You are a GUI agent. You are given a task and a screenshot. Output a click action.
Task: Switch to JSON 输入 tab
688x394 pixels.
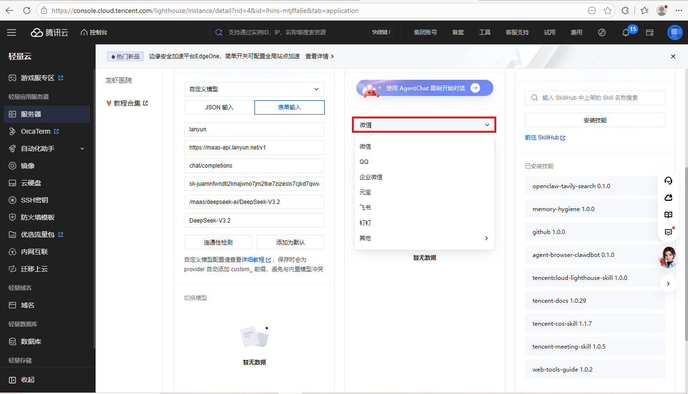point(219,107)
